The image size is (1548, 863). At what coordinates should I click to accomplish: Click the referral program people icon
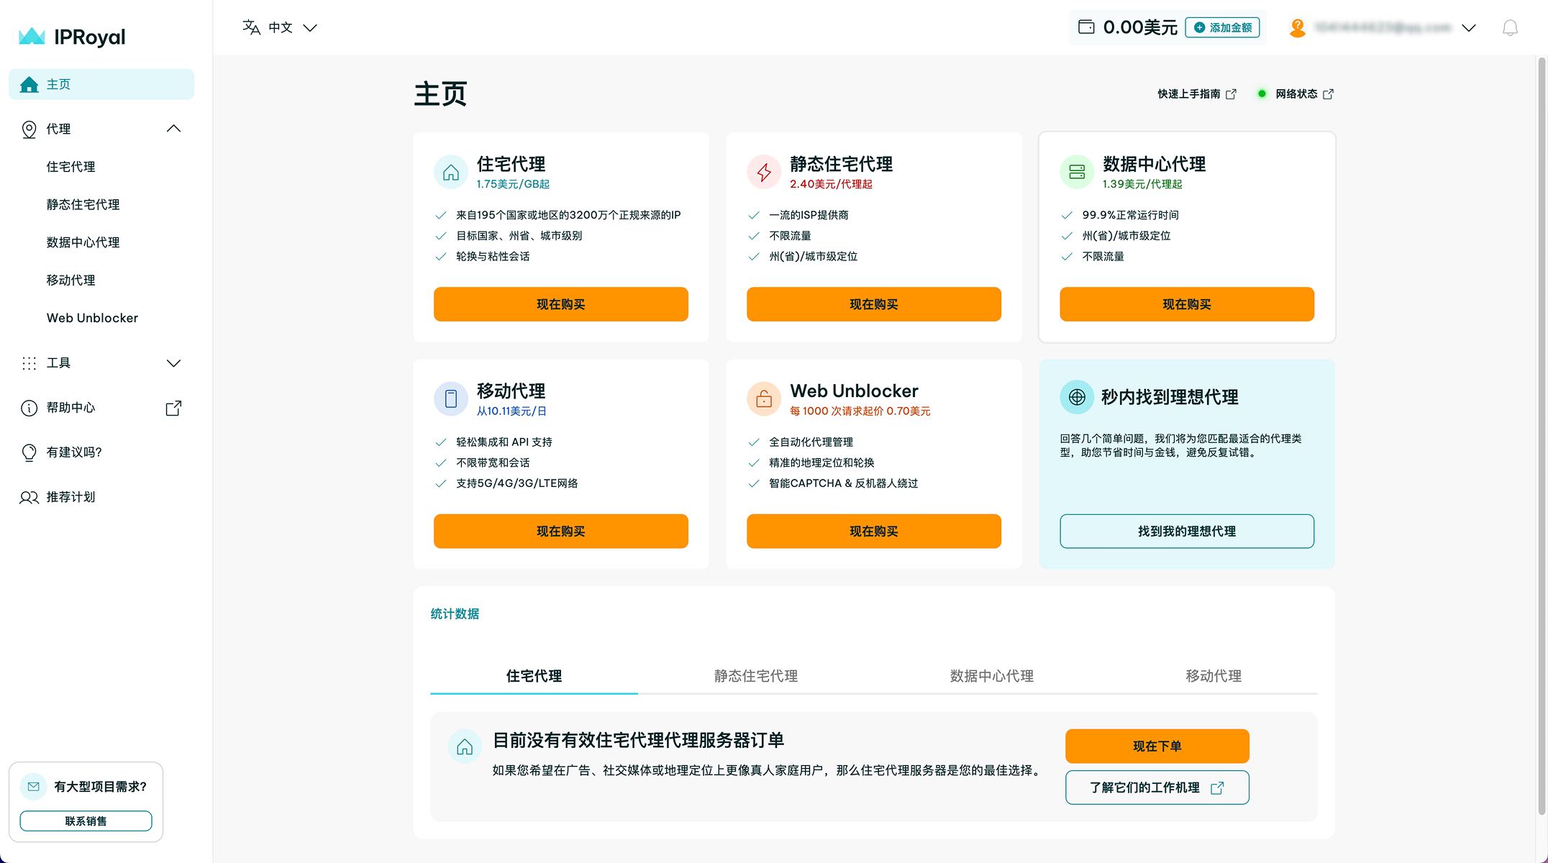tap(29, 497)
